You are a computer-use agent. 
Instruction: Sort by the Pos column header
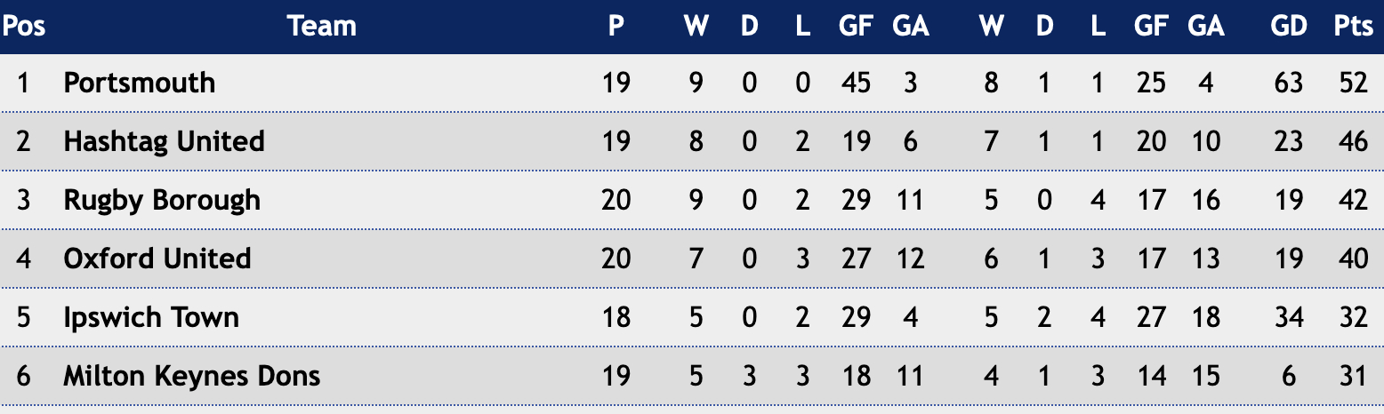point(23,27)
